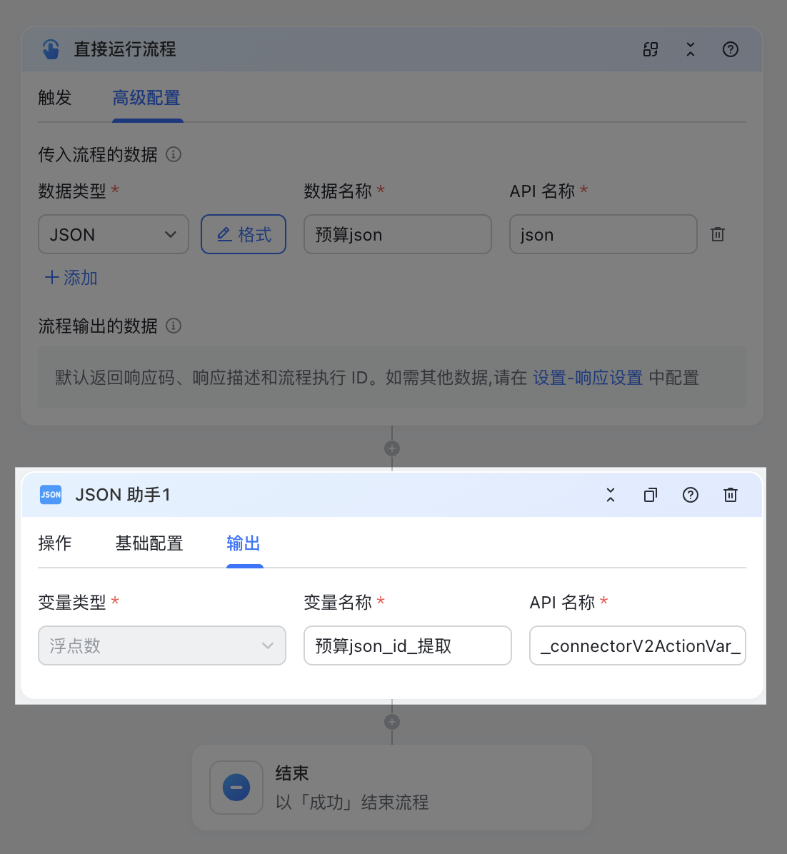Screen dimensions: 787x854
Task: Click the info icon beside 流程输出的数据
Action: [172, 326]
